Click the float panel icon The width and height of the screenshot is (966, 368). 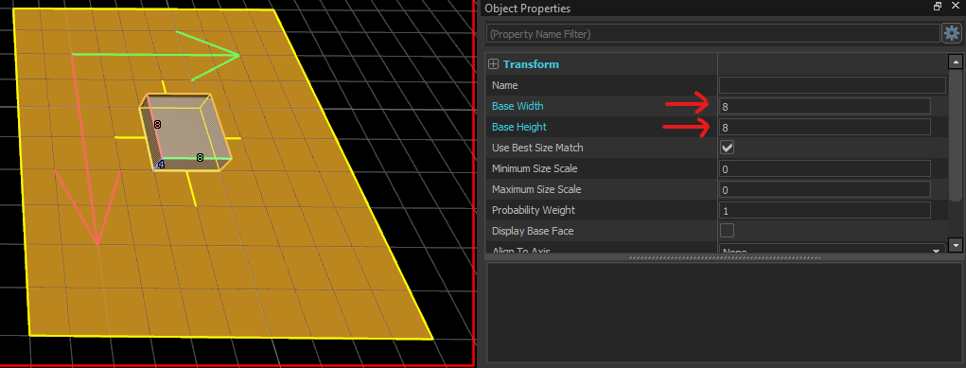pyautogui.click(x=938, y=7)
